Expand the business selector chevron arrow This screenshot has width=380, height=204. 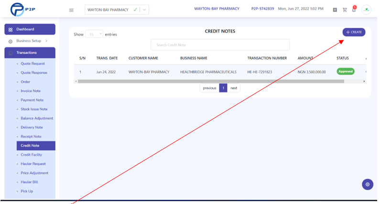pos(144,10)
